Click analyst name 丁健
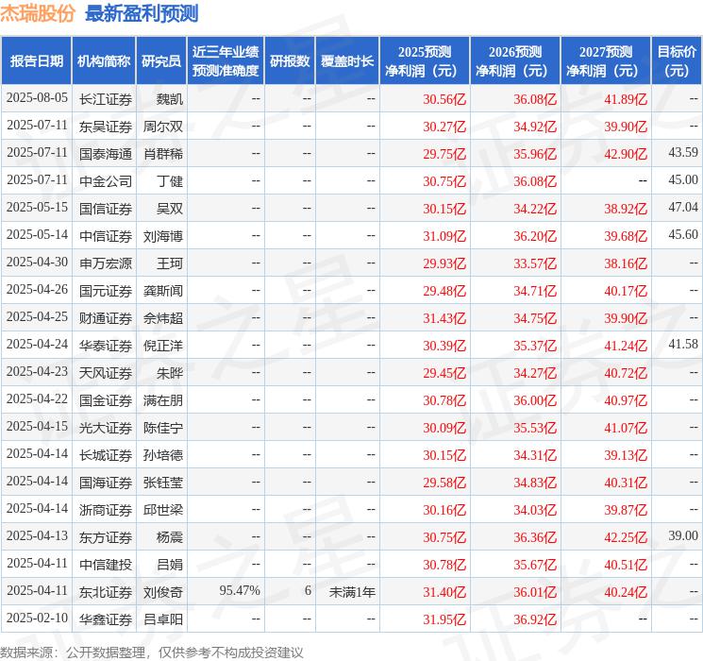The image size is (703, 661). 170,181
